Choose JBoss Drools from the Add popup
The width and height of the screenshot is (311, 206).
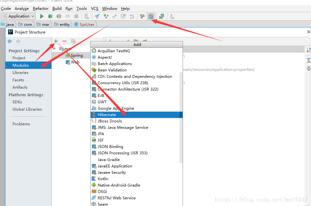tap(135, 121)
